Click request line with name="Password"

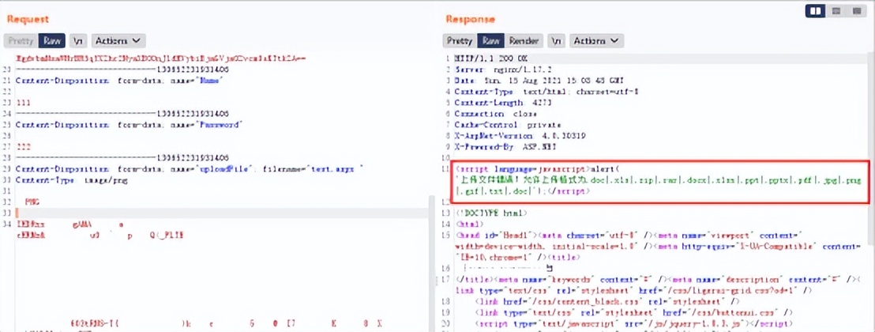tap(130, 125)
